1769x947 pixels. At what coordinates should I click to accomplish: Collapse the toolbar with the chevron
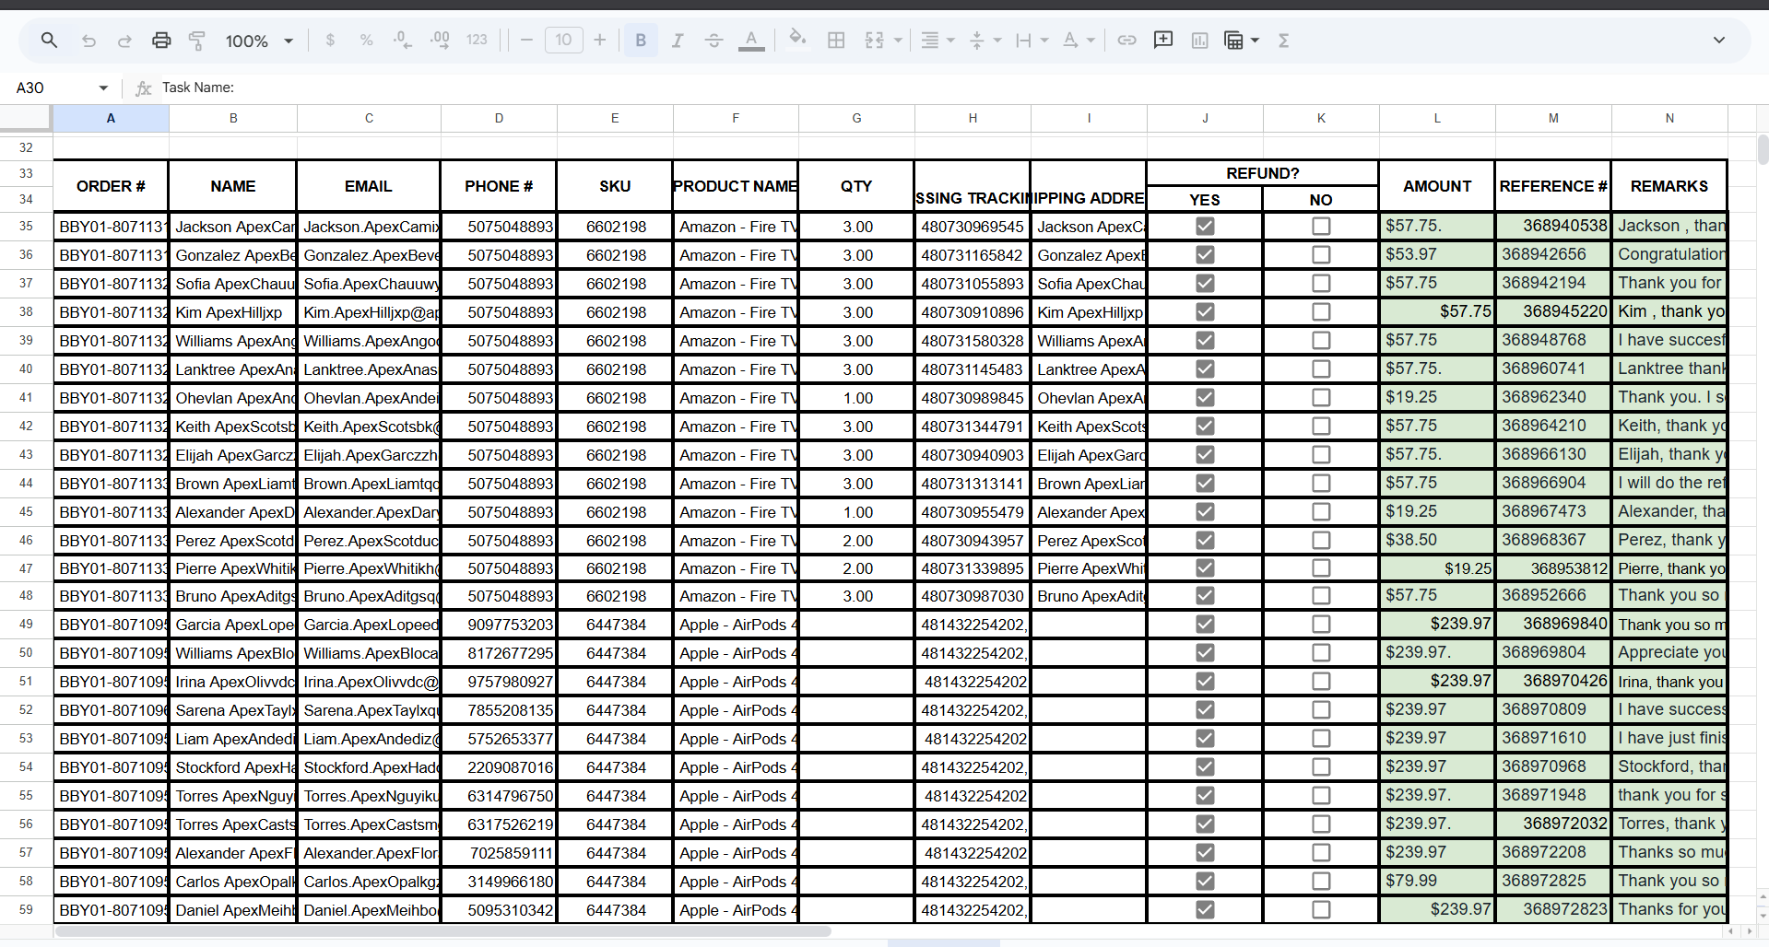1719,41
